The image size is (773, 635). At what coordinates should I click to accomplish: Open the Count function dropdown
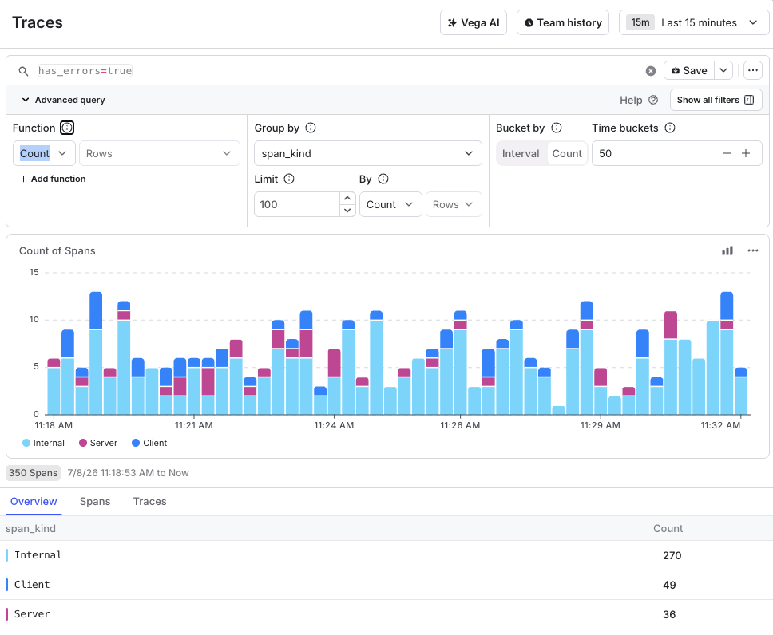click(x=44, y=154)
